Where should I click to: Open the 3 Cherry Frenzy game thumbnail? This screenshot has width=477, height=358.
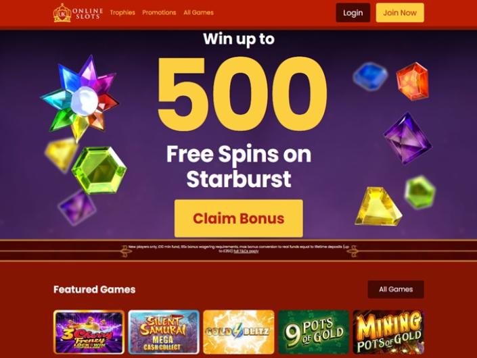[x=89, y=332]
